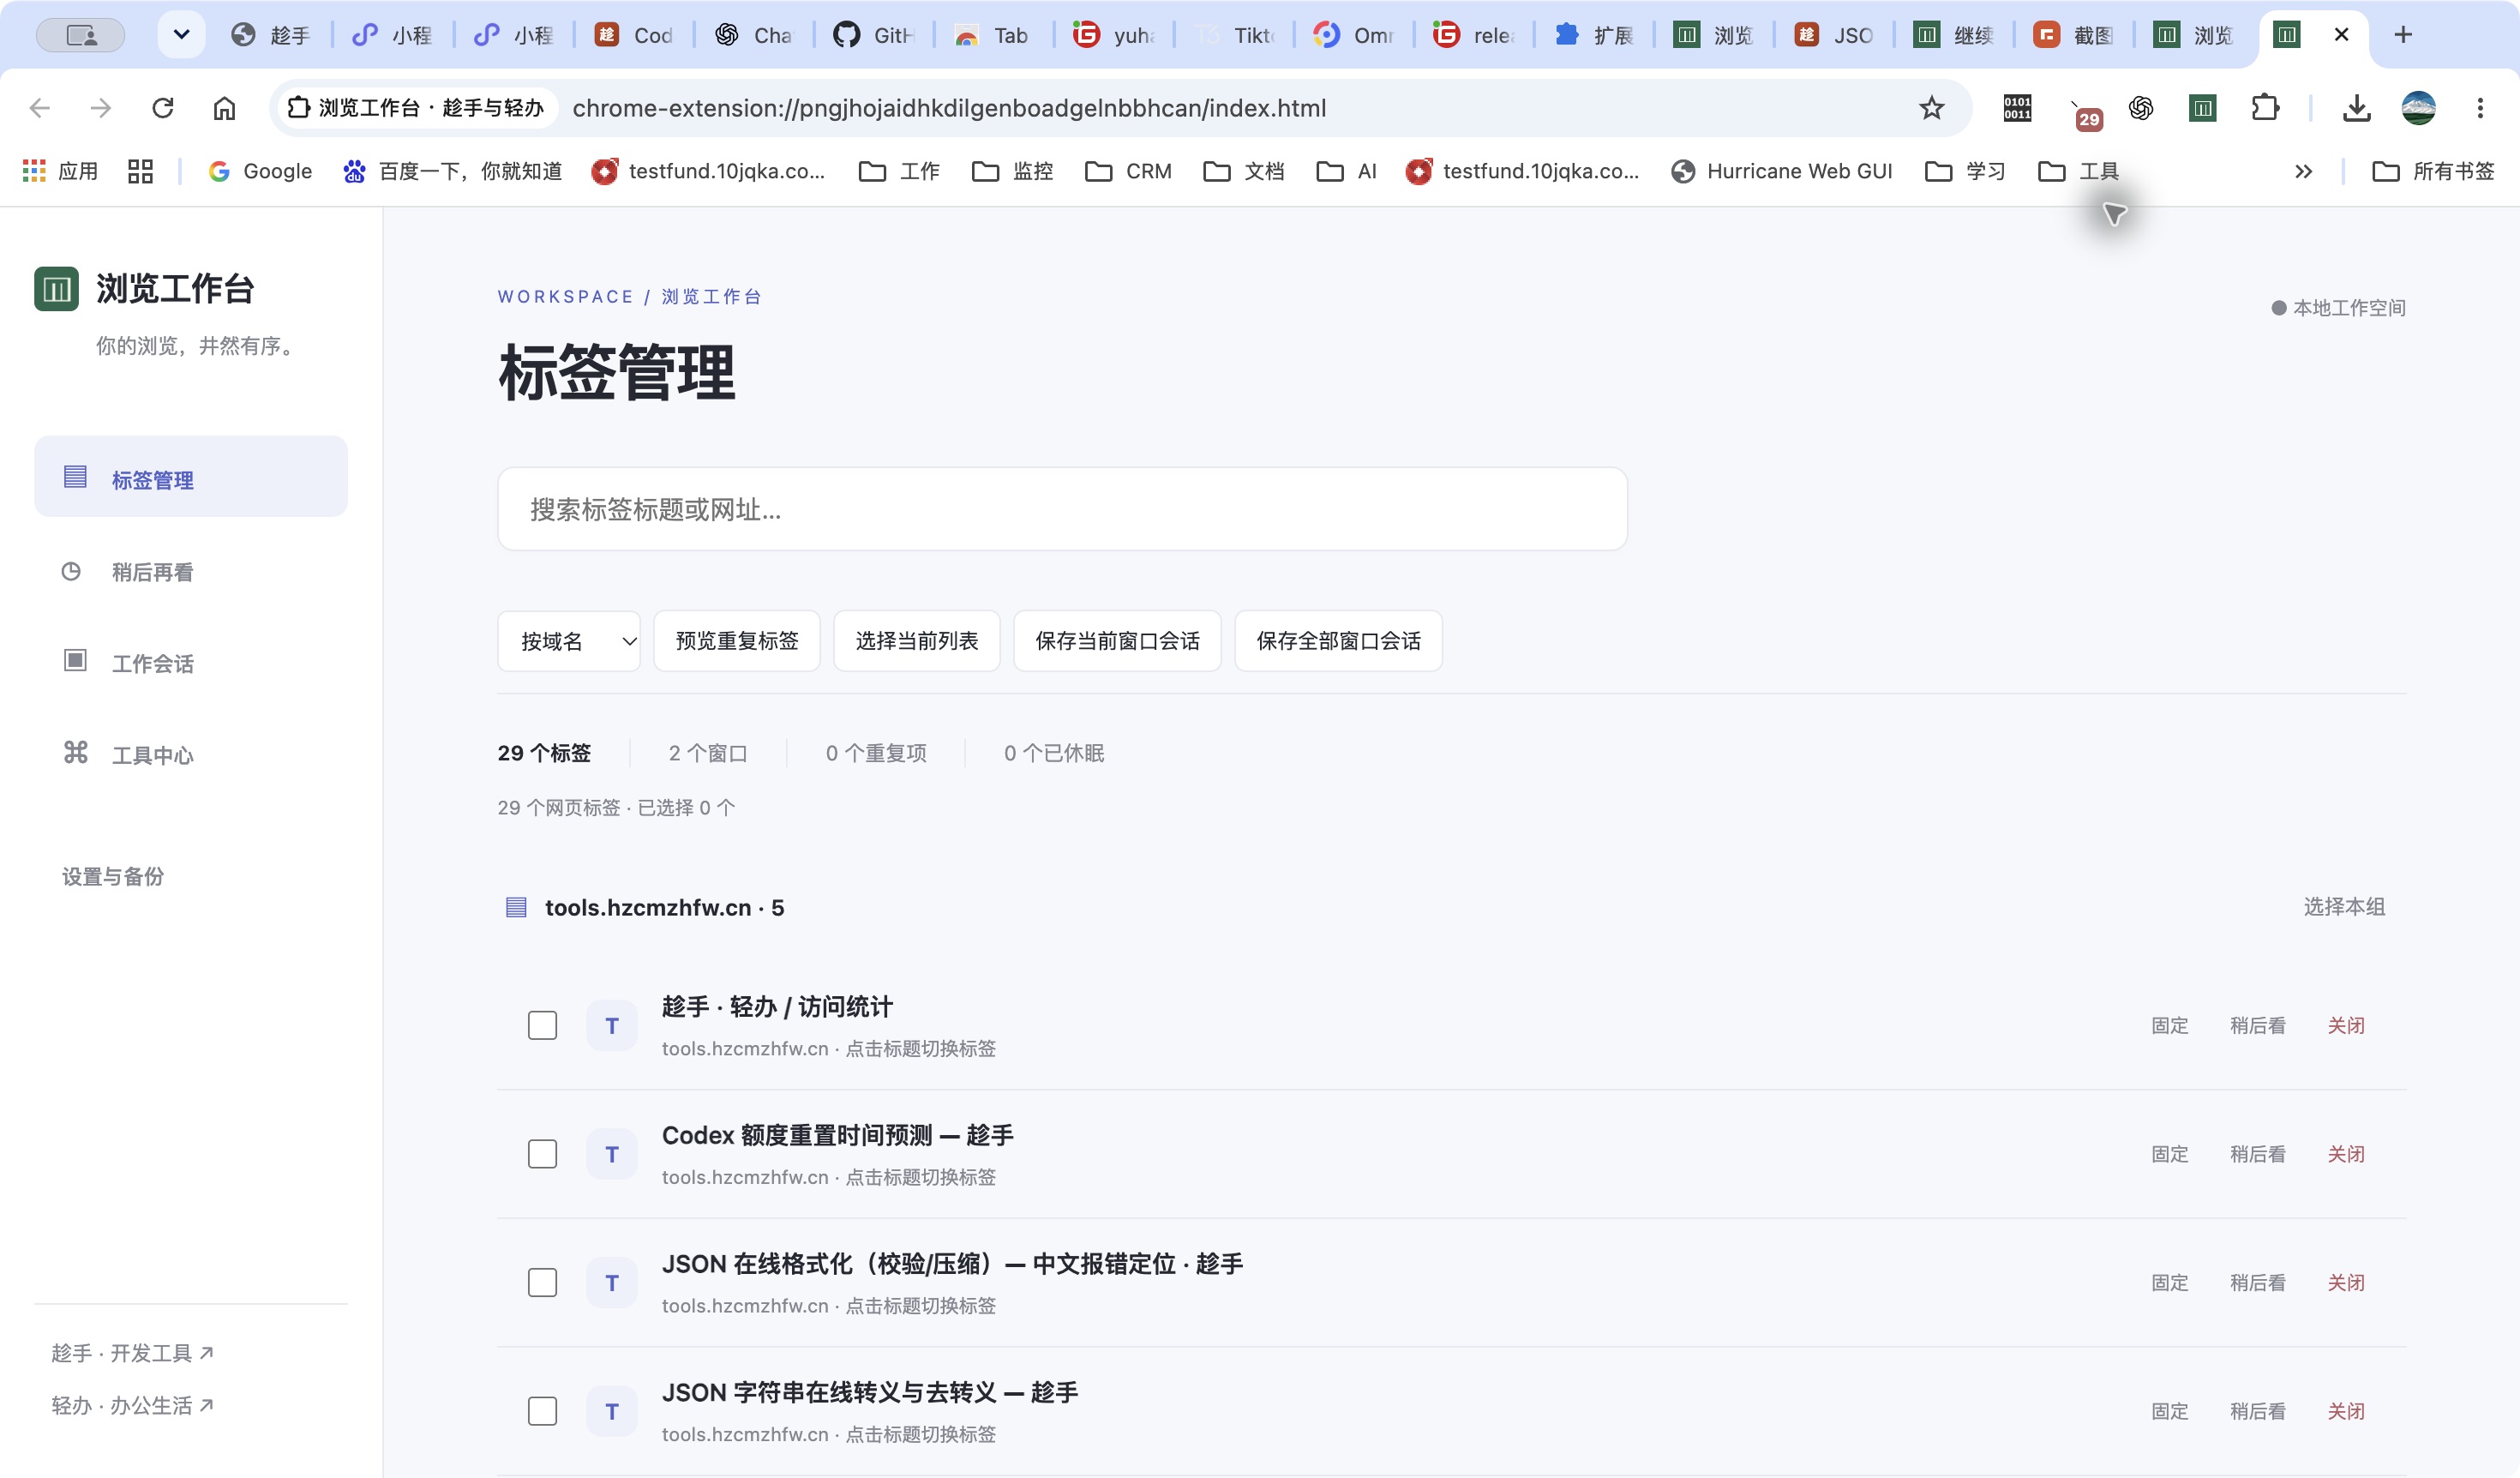Open the AI bookmarks folder

1346,171
